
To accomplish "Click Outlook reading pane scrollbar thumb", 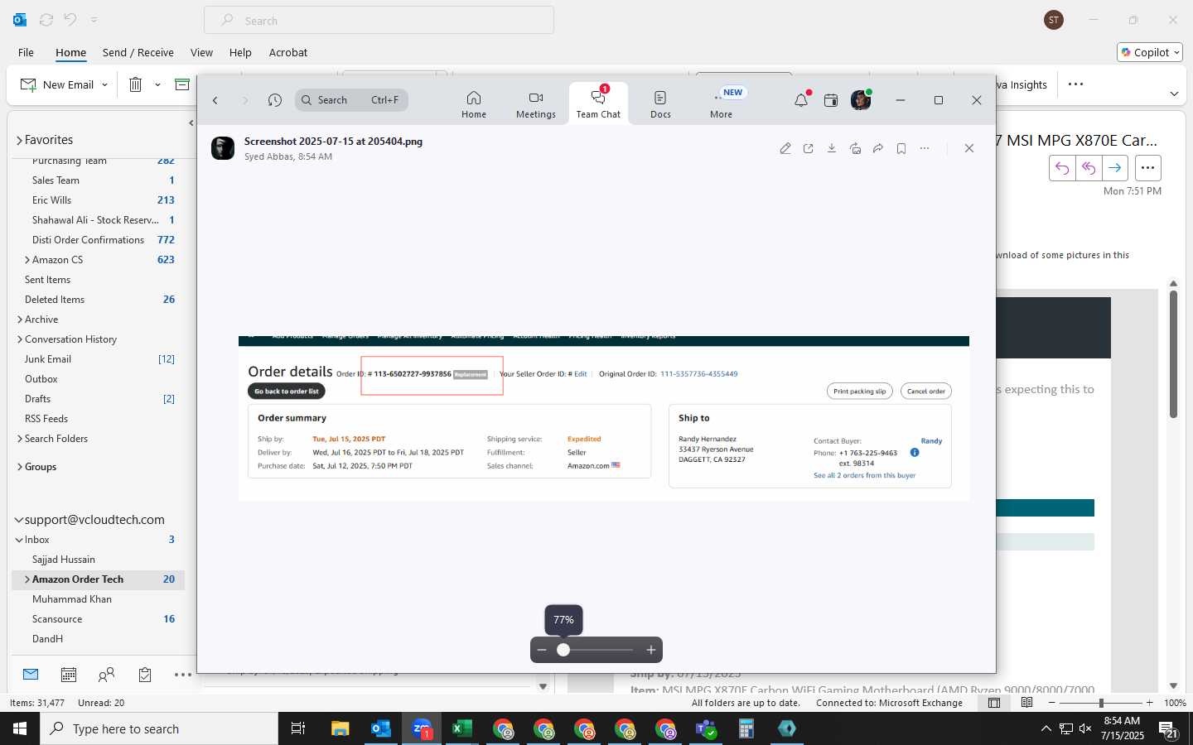I will (1173, 353).
